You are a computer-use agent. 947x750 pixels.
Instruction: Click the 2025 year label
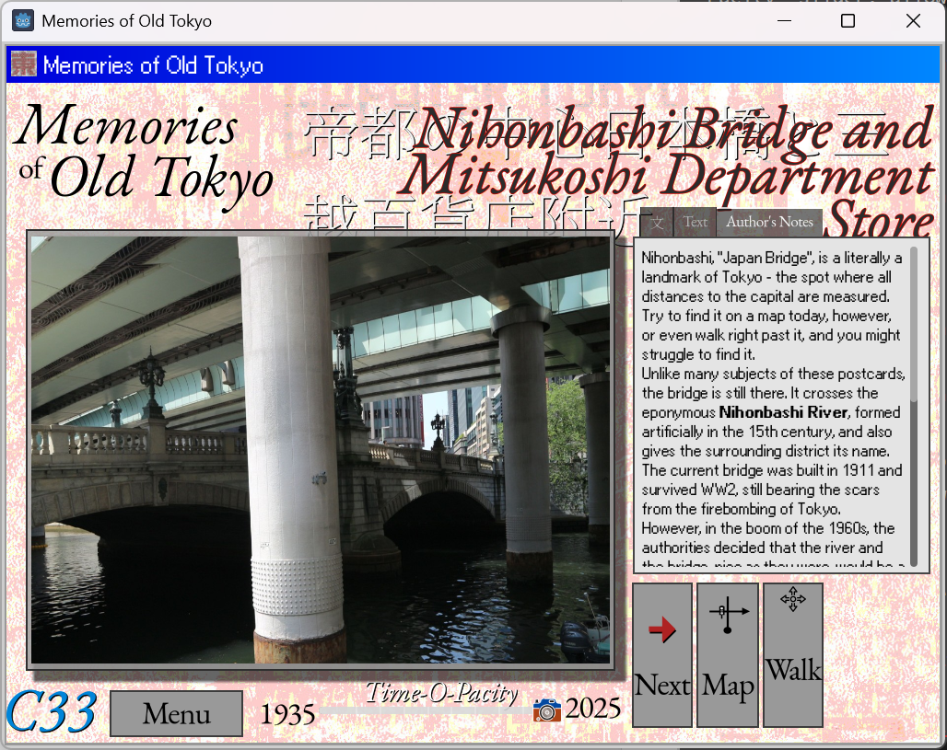pyautogui.click(x=592, y=708)
